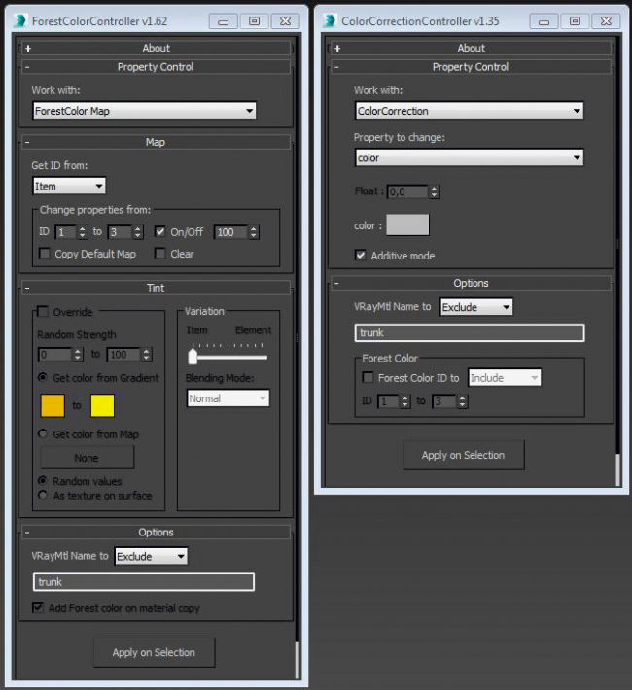The width and height of the screenshot is (632, 690).
Task: Click the Random Strength minimum field
Action: [x=55, y=355]
